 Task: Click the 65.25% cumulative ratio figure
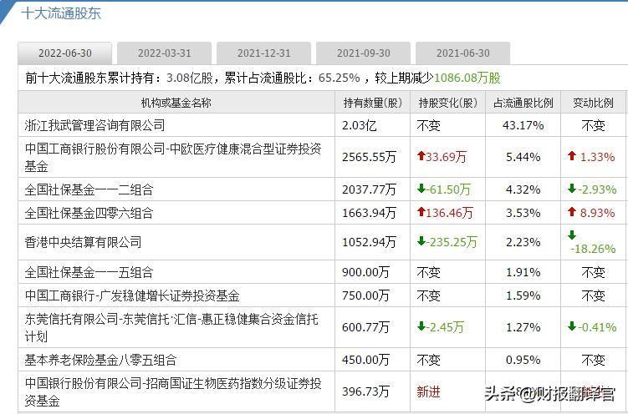(x=340, y=78)
